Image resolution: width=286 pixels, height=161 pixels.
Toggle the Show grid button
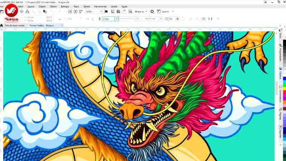118,11
